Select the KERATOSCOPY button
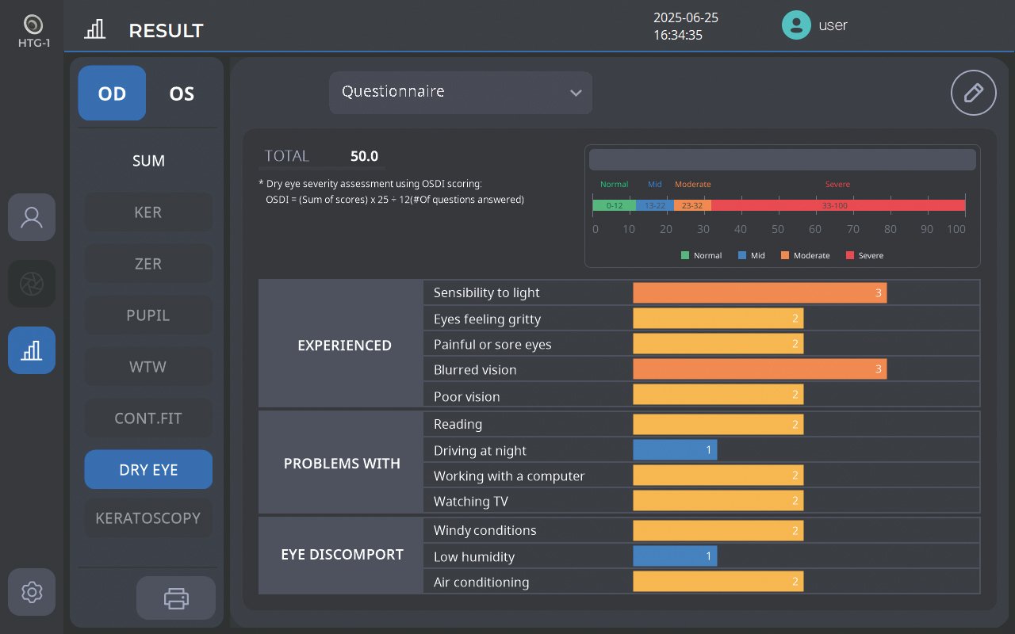 click(x=148, y=518)
